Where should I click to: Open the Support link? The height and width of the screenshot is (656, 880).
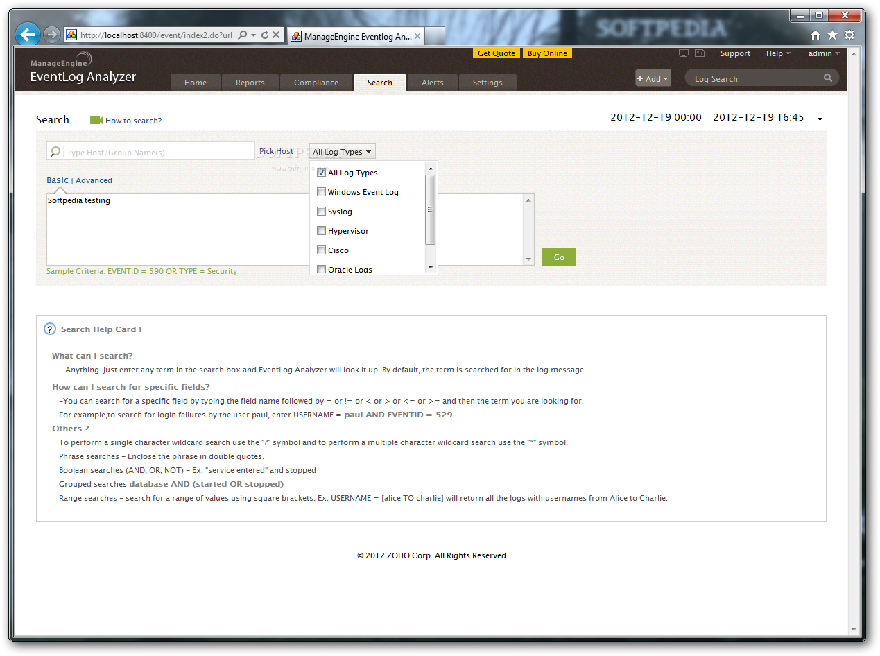[735, 53]
